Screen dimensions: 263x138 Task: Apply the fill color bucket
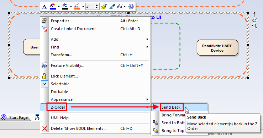(x=65, y=6)
